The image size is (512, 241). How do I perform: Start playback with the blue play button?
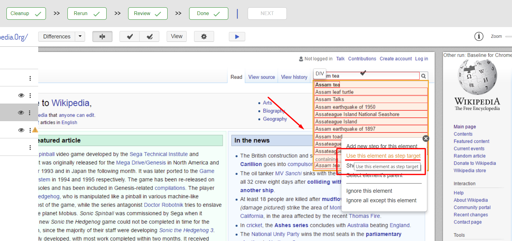[x=237, y=37]
